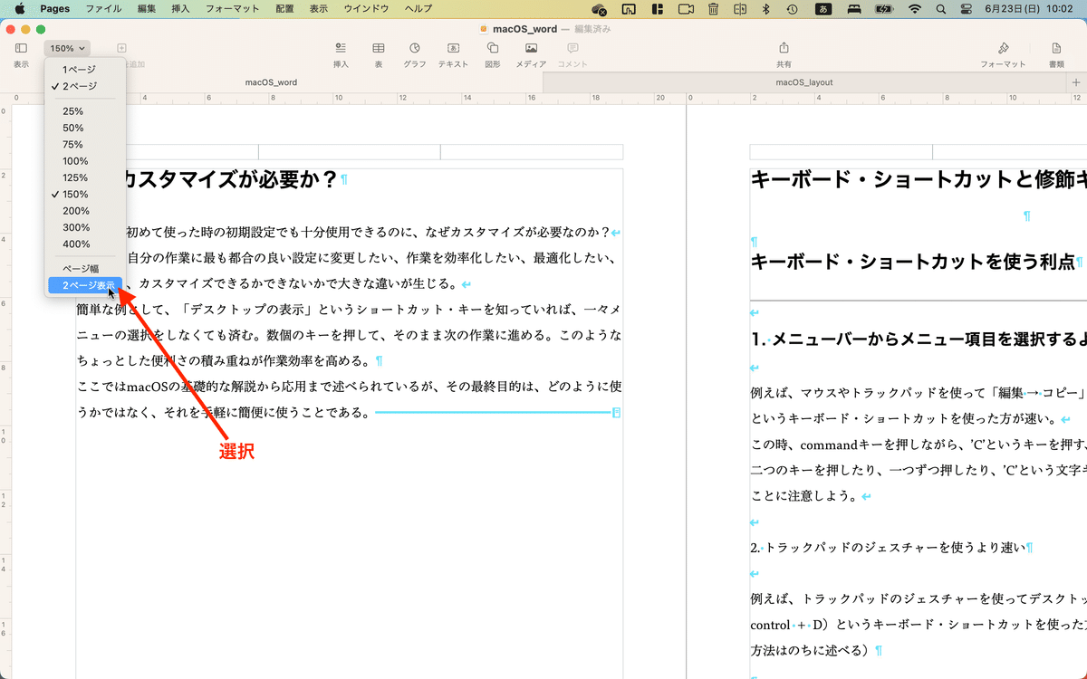Click the date and time display

pos(1029,8)
